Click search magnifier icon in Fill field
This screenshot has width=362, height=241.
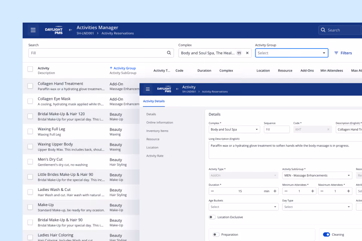pos(169,53)
